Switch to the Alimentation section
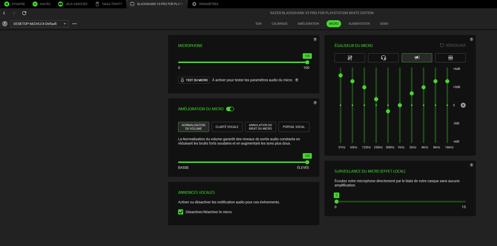This screenshot has height=246, width=497. click(x=359, y=24)
